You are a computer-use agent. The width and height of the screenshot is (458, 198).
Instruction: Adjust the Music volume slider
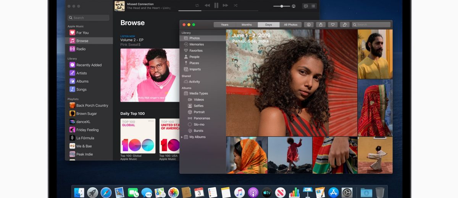(x=281, y=6)
